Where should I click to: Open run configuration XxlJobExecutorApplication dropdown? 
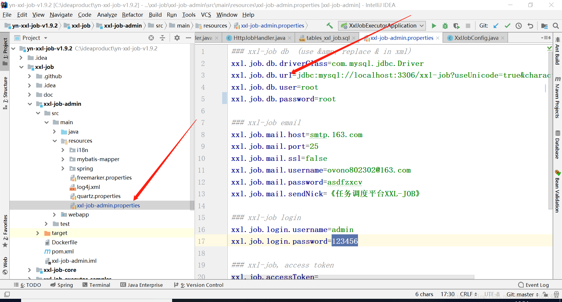pos(382,26)
